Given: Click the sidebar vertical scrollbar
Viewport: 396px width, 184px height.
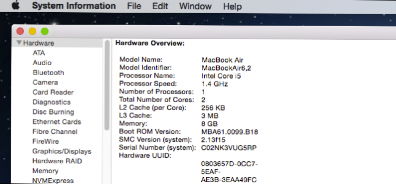Looking at the screenshot, I should tap(107, 86).
